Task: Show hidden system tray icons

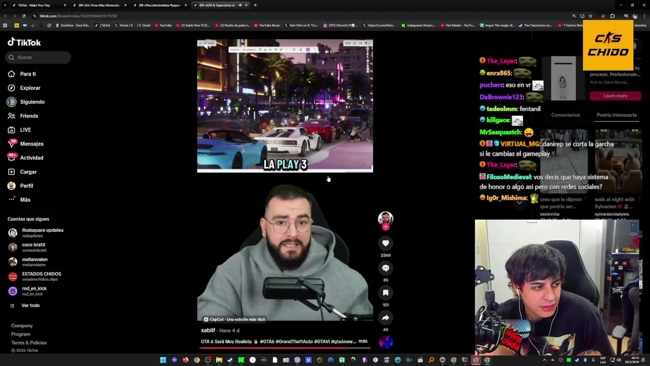Action: click(x=544, y=360)
